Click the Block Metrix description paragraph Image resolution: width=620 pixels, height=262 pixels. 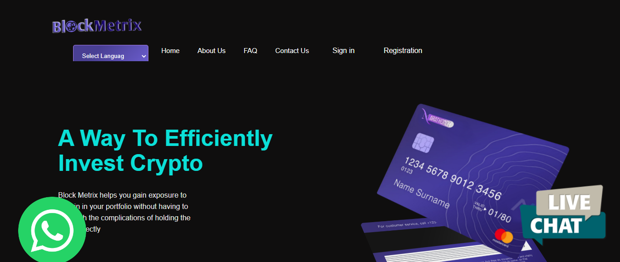pos(124,212)
